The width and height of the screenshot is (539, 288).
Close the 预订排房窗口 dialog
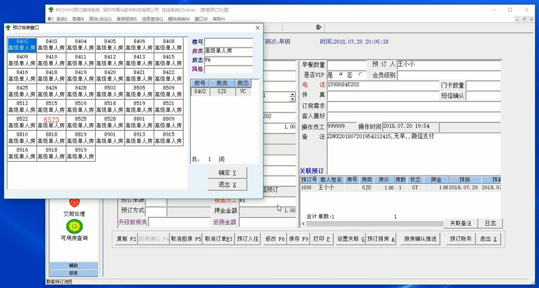(x=257, y=28)
